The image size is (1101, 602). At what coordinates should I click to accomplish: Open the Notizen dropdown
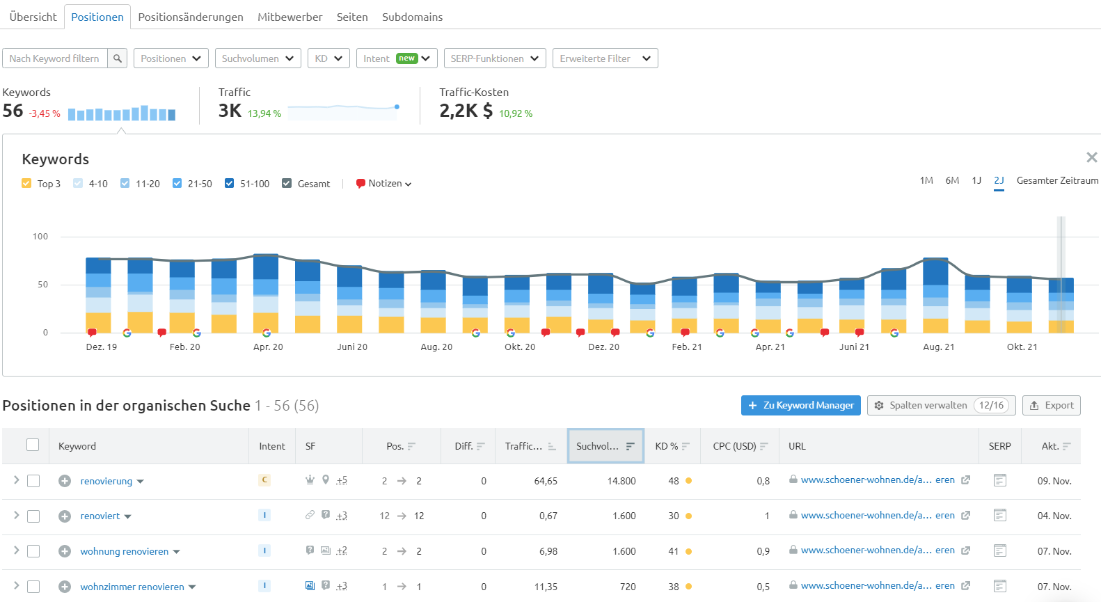pos(384,184)
